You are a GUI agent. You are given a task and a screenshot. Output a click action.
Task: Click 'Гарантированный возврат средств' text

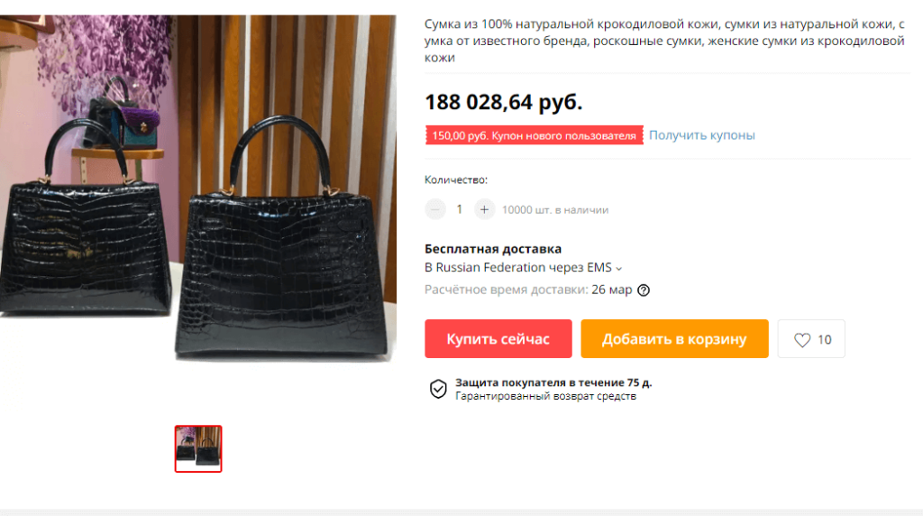click(x=545, y=396)
